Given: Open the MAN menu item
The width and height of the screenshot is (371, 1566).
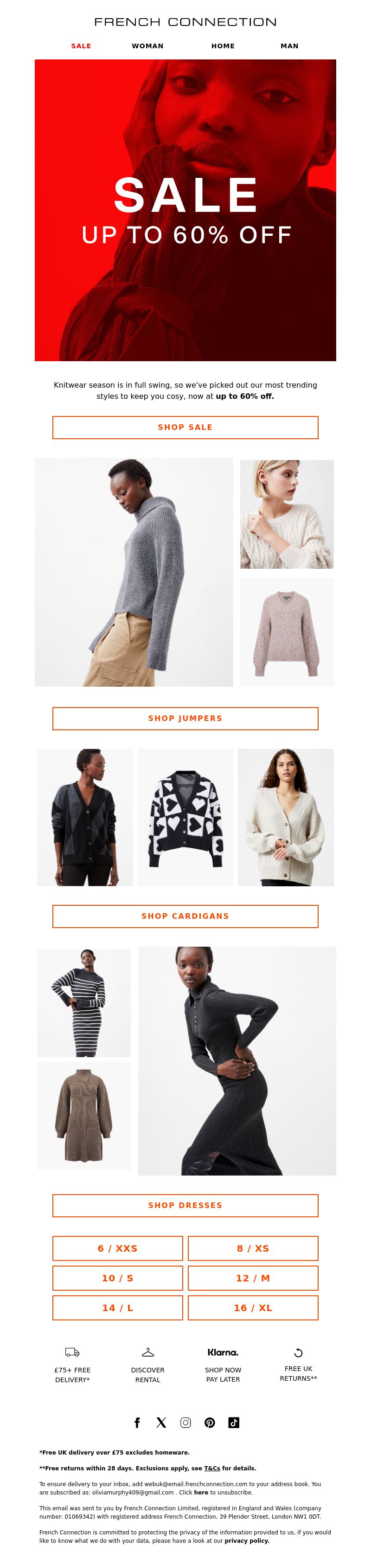Looking at the screenshot, I should coord(290,46).
